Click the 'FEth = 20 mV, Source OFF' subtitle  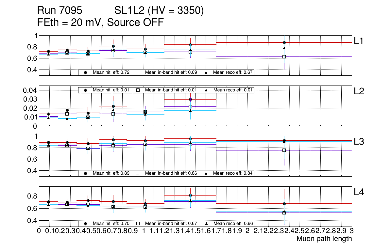point(100,23)
